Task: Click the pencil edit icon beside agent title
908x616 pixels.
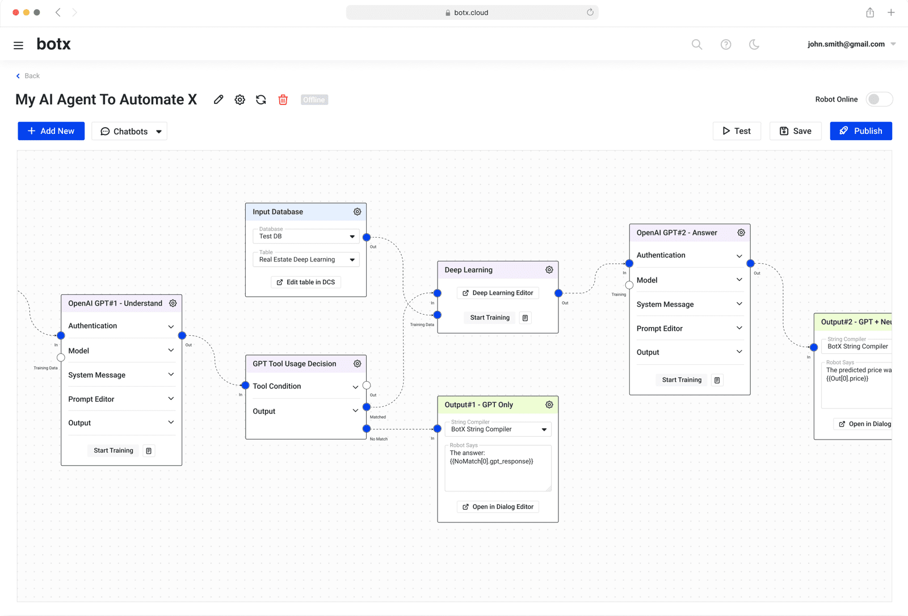Action: [x=218, y=100]
